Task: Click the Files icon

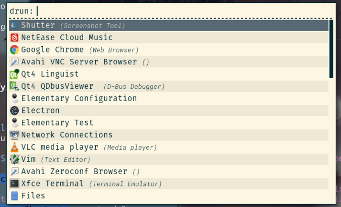Action: click(14, 196)
